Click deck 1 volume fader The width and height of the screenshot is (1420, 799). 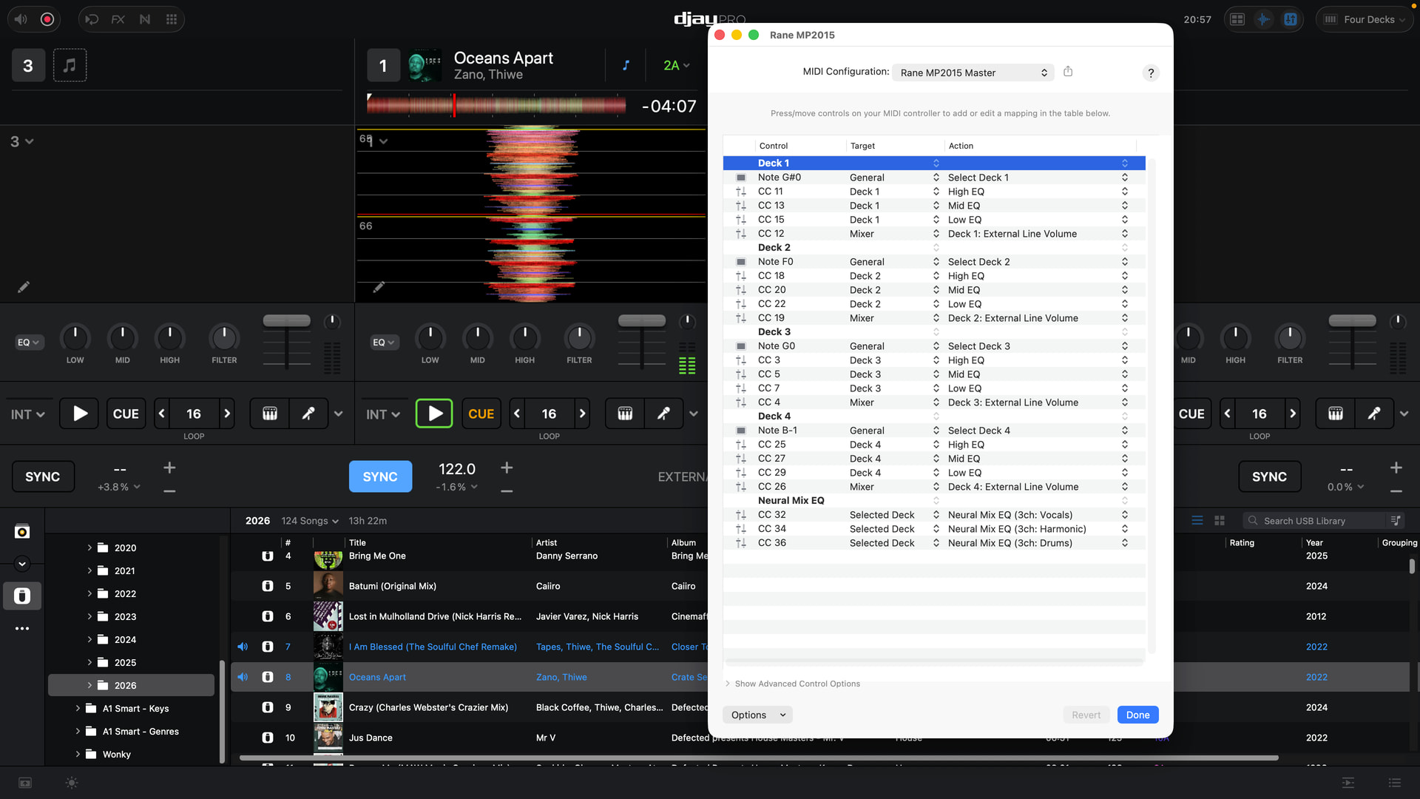pyautogui.click(x=642, y=321)
